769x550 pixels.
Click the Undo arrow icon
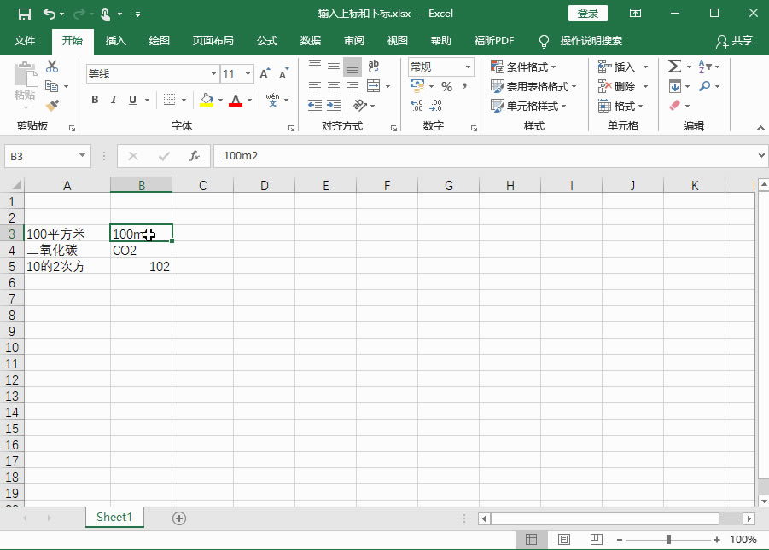click(49, 14)
